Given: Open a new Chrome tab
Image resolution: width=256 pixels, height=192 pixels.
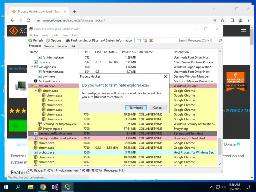Looking at the screenshot, I should click(x=74, y=11).
